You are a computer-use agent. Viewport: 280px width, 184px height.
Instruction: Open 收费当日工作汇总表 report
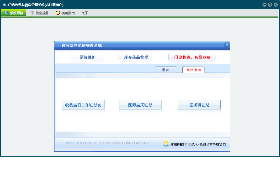point(83,105)
